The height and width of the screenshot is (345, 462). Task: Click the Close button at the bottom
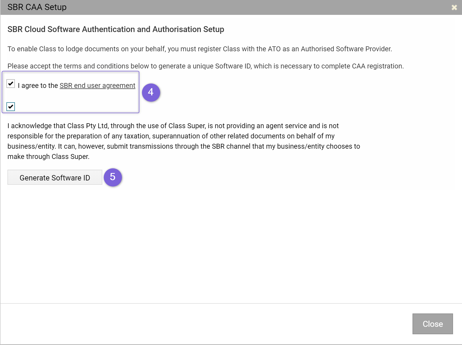[x=433, y=324]
